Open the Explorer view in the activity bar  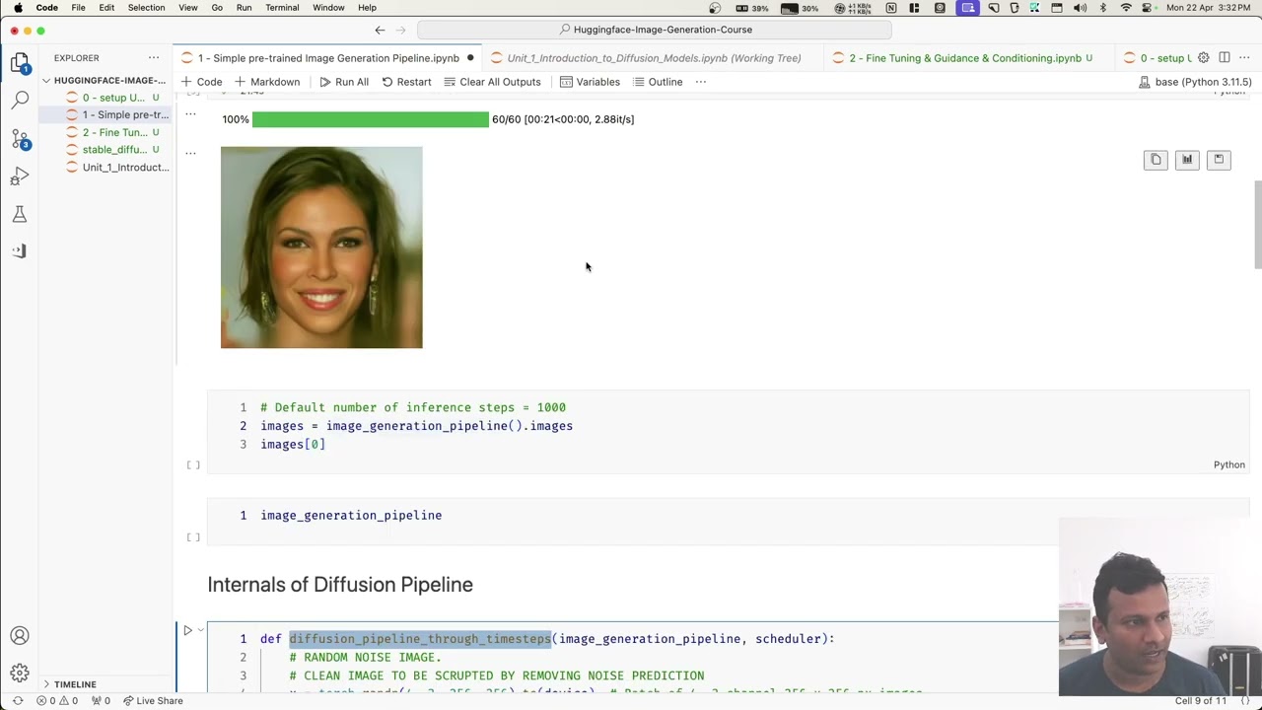click(20, 64)
